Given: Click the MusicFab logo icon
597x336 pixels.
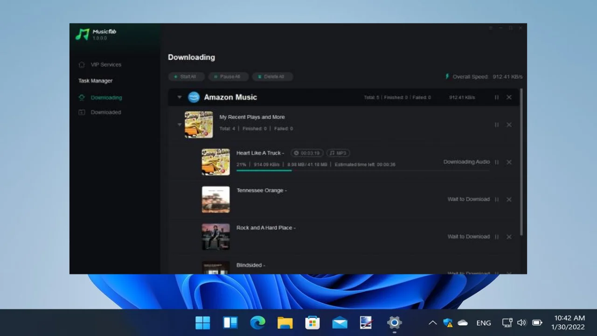Looking at the screenshot, I should (x=83, y=34).
